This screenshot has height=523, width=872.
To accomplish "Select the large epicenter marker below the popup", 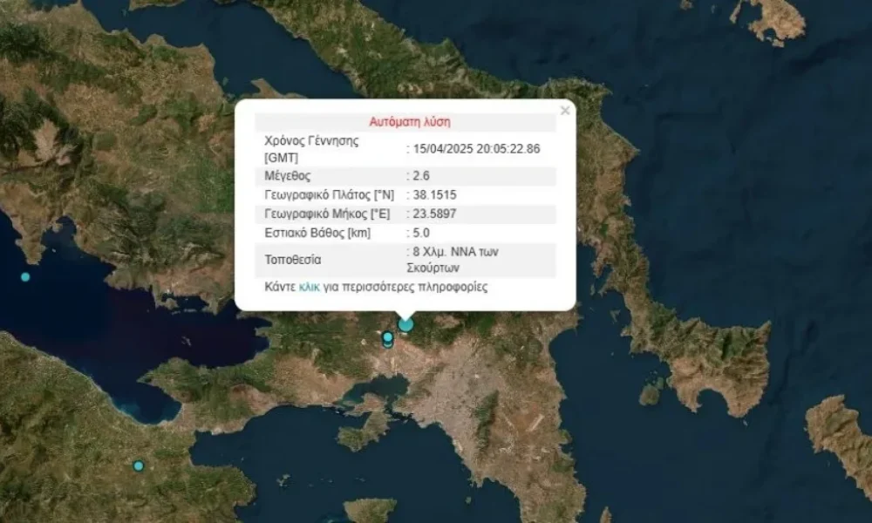I will tap(406, 325).
